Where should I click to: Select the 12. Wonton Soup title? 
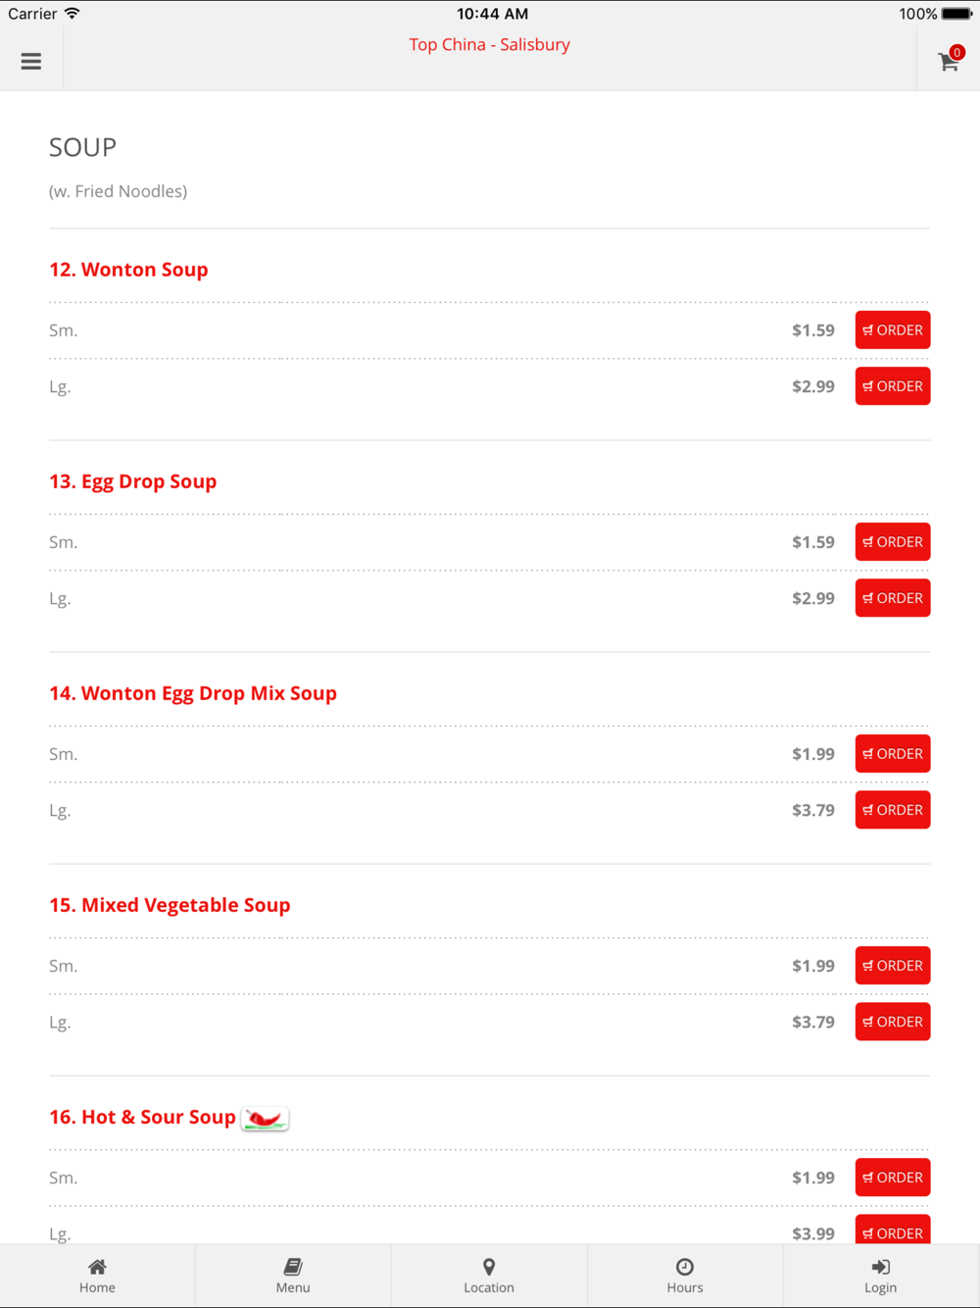(x=128, y=270)
